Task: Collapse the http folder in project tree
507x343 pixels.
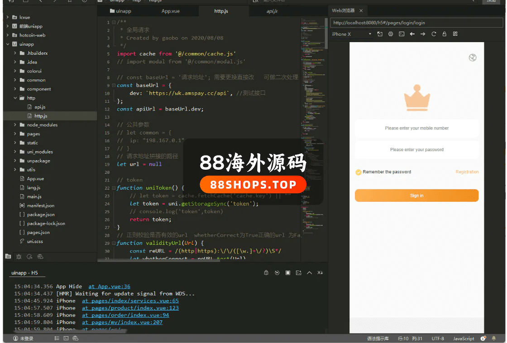Action: tap(15, 98)
